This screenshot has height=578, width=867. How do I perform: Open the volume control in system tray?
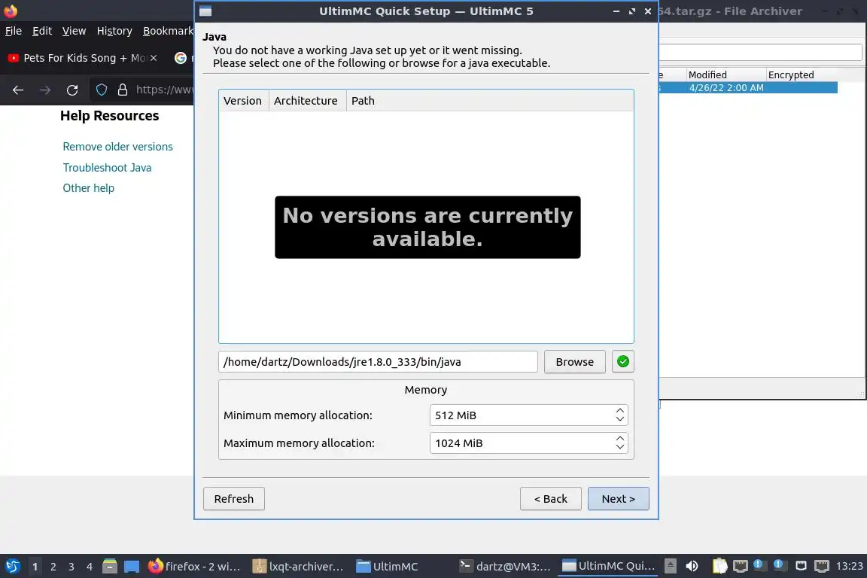coord(692,566)
